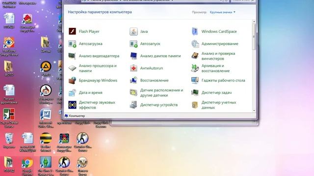Select the Корзина recycle bin icon
The image size is (314, 176).
click(9, 141)
